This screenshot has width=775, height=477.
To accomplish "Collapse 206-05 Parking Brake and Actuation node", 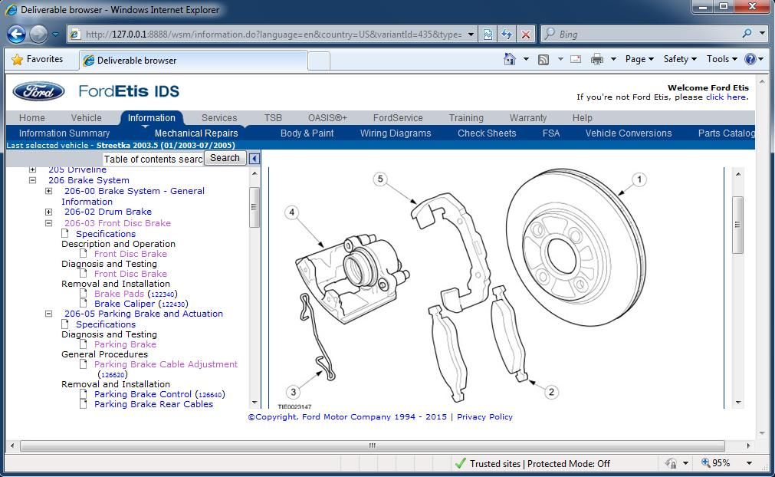I will click(x=49, y=314).
